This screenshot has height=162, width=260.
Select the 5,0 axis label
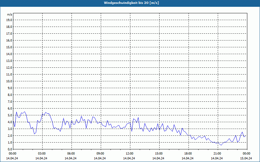pyautogui.click(x=10, y=115)
